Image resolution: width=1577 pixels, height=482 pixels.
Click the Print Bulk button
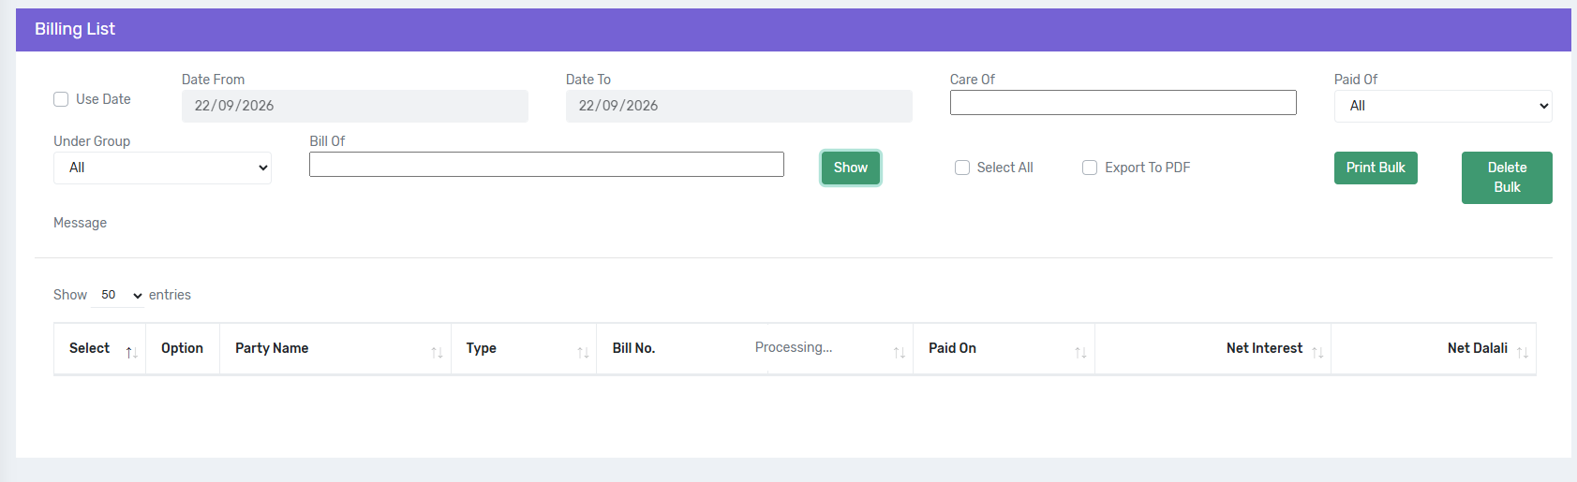[1376, 168]
